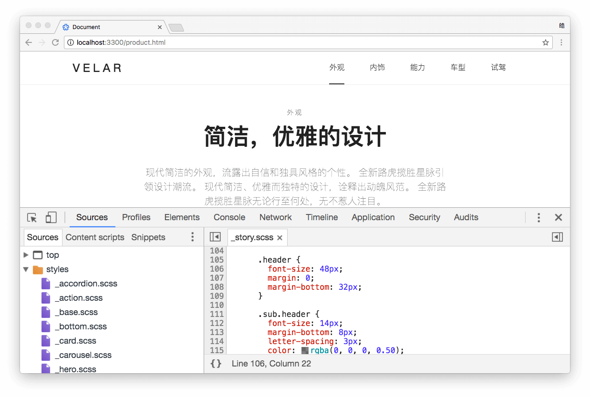The height and width of the screenshot is (397, 590).
Task: Go to 能力 nav link
Action: (417, 68)
